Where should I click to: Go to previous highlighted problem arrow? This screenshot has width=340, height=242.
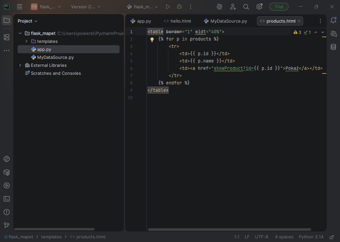pos(316,32)
